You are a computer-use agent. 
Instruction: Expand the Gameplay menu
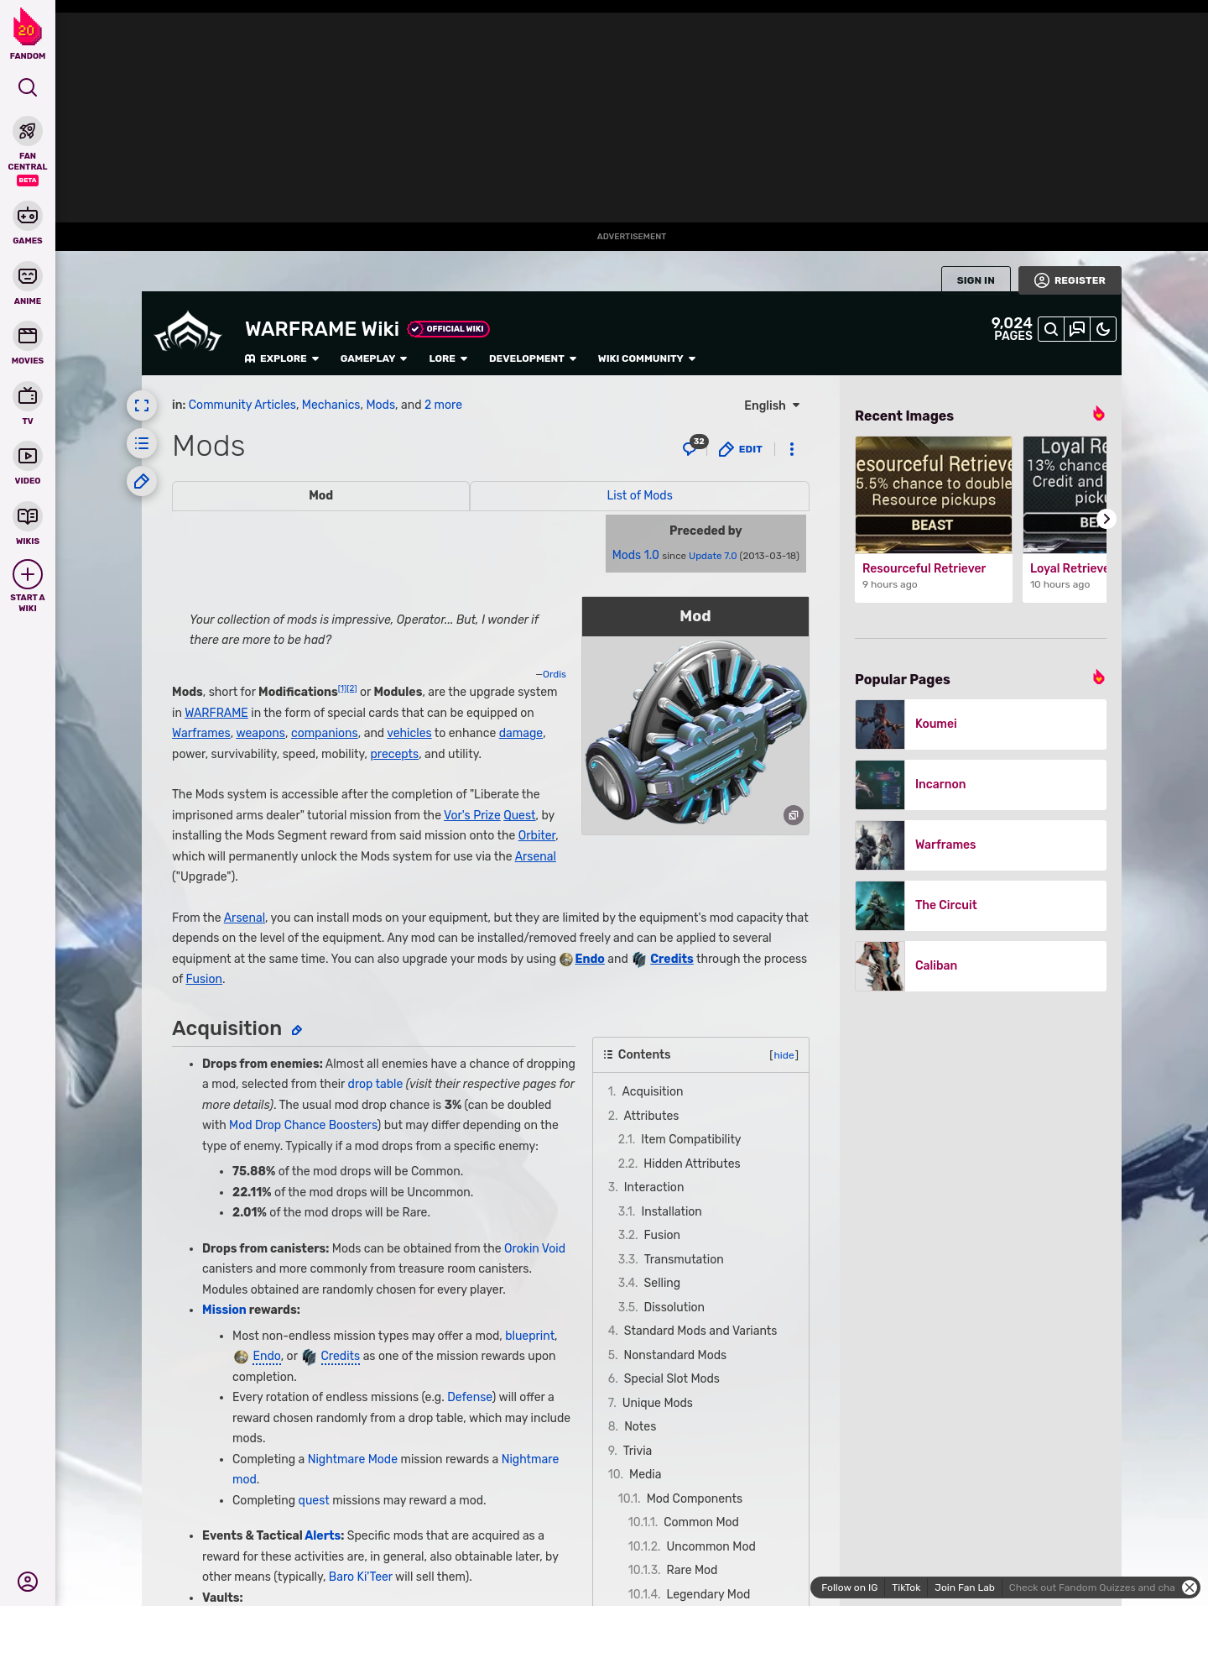click(373, 358)
